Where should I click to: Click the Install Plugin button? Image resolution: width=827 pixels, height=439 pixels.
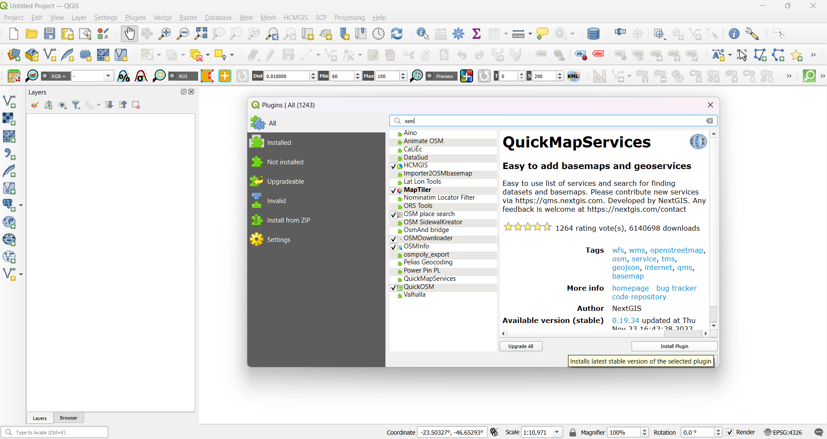click(x=674, y=346)
